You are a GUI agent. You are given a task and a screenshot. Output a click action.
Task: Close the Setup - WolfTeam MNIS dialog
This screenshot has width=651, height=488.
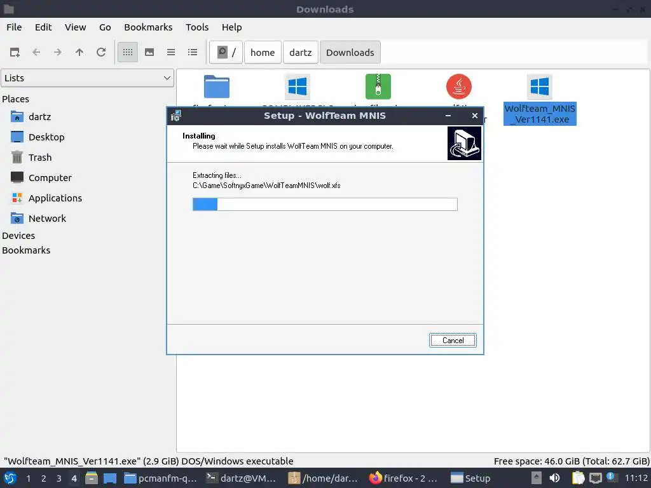(x=474, y=116)
